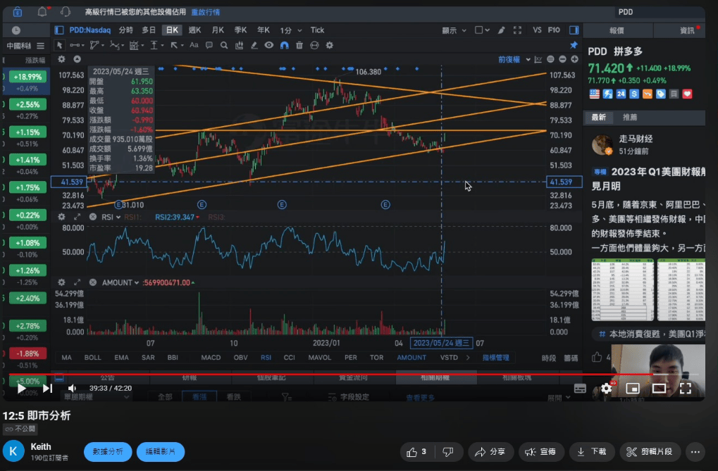
Task: Mute the video volume
Action: click(x=73, y=389)
